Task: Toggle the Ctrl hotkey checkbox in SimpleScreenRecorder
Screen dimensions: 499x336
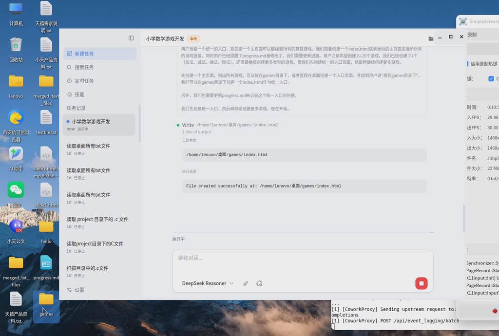Action: click(491, 78)
